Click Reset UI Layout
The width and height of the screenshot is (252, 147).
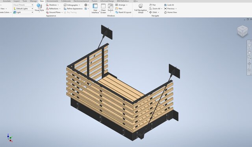coord(123,12)
